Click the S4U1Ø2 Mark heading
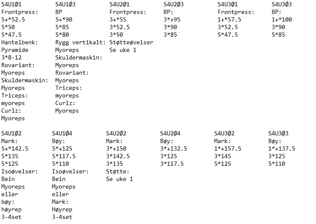Screen dimensions: 316x224 click(x=11, y=133)
